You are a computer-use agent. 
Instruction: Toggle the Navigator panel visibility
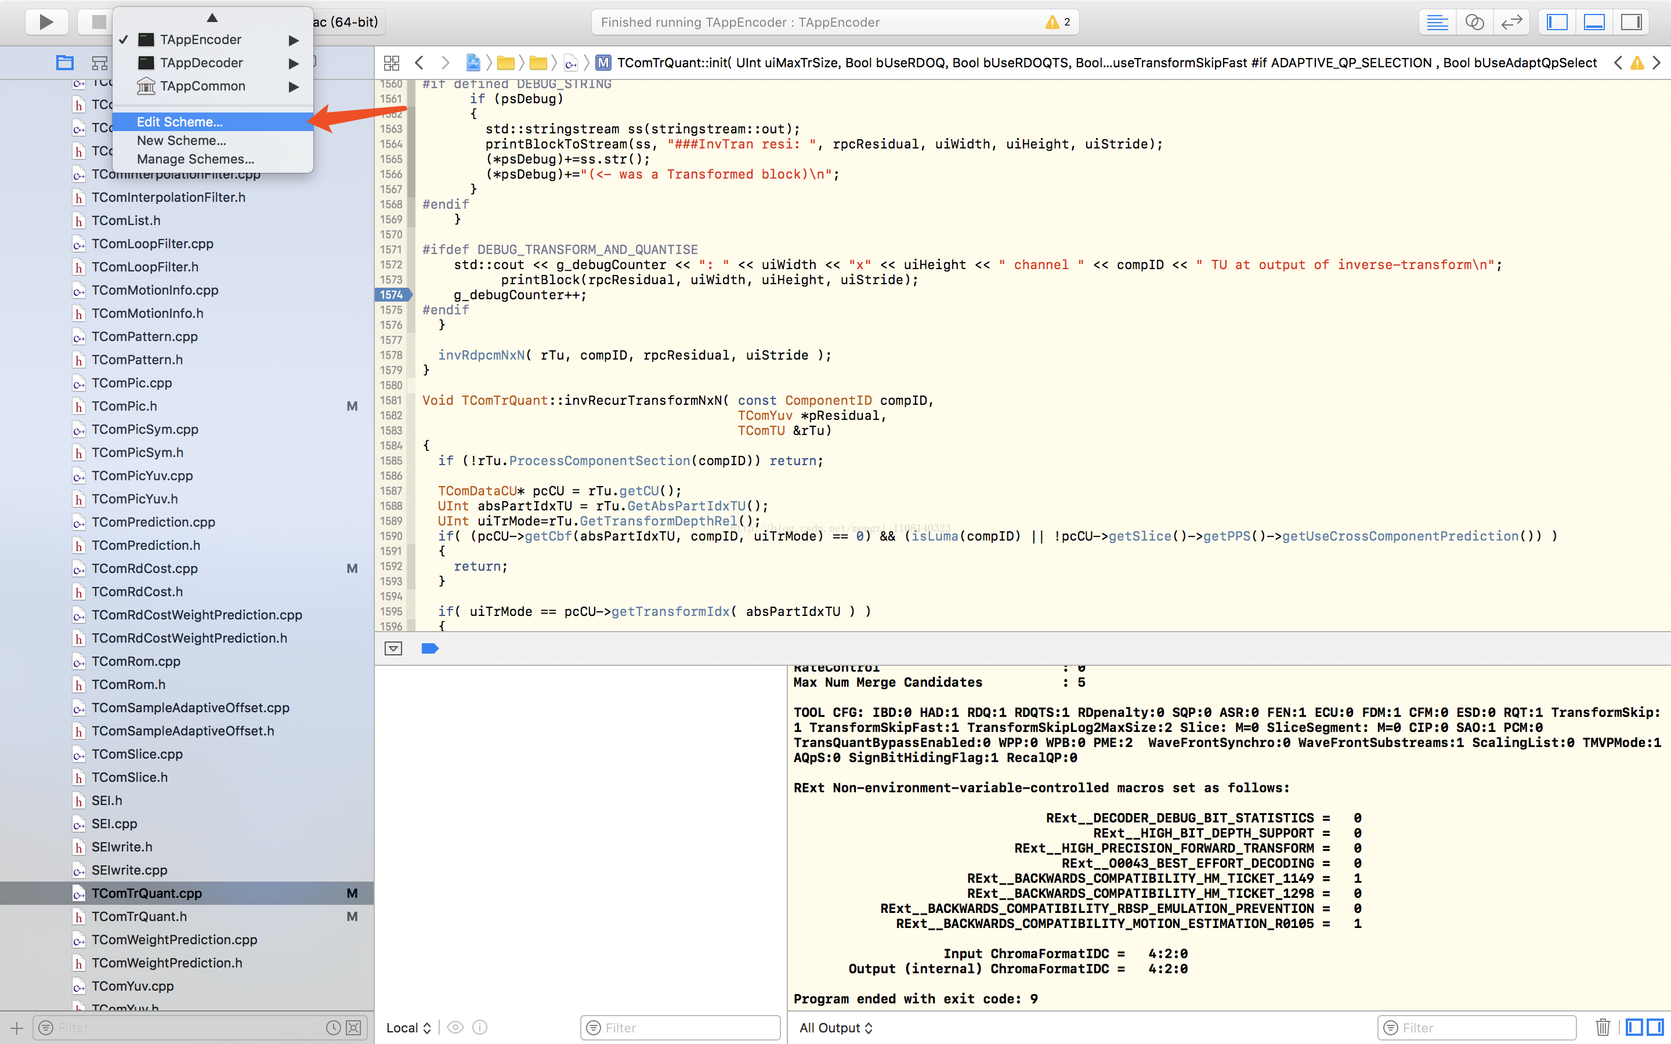point(1557,22)
